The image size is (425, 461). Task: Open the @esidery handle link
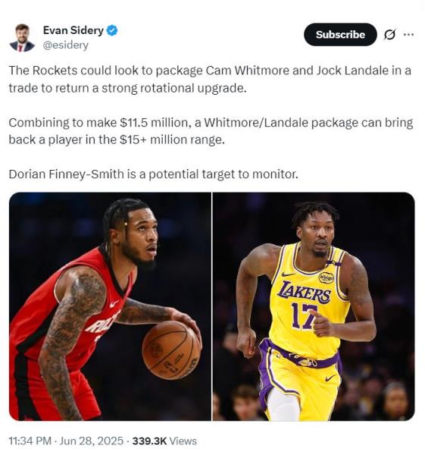coord(65,45)
